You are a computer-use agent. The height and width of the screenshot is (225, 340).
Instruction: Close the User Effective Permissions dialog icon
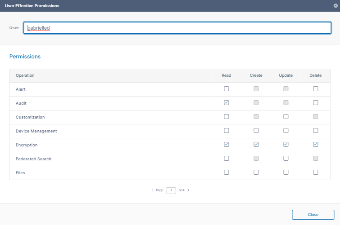335,6
